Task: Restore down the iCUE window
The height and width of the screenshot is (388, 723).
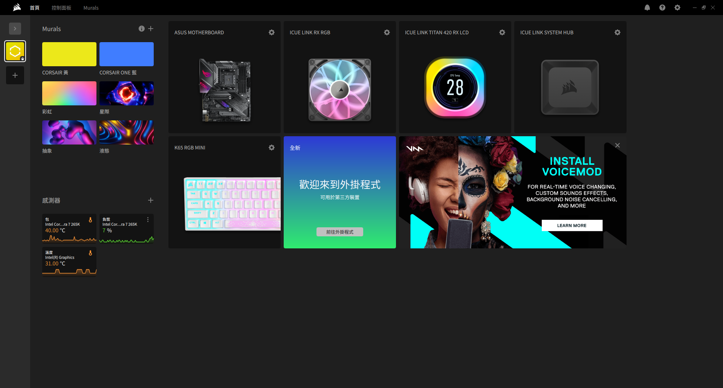Action: point(704,8)
